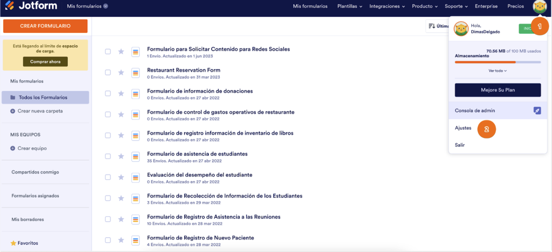This screenshot has width=552, height=252.
Task: Star Formulario de control de gastos operativos
Action: click(121, 115)
